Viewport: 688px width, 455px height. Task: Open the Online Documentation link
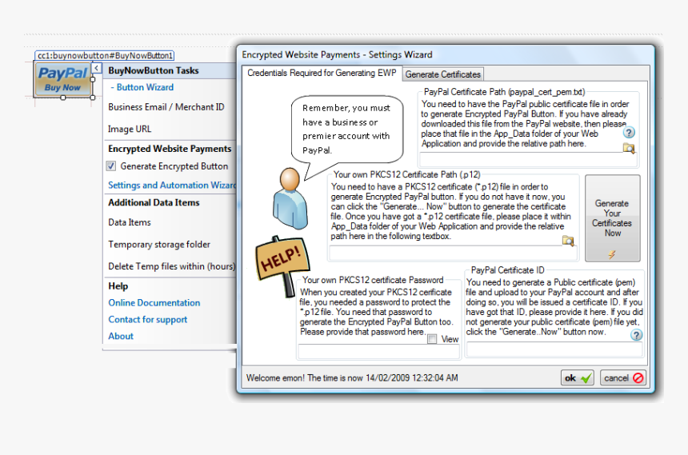[154, 303]
